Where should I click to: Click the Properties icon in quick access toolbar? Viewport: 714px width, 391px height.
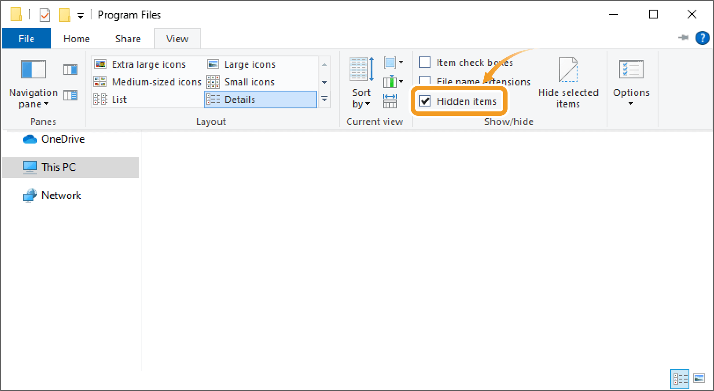45,15
